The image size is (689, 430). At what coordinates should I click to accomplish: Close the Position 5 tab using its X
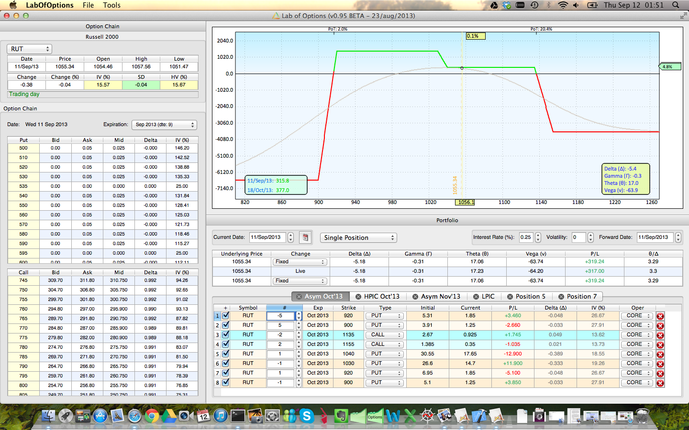click(510, 297)
